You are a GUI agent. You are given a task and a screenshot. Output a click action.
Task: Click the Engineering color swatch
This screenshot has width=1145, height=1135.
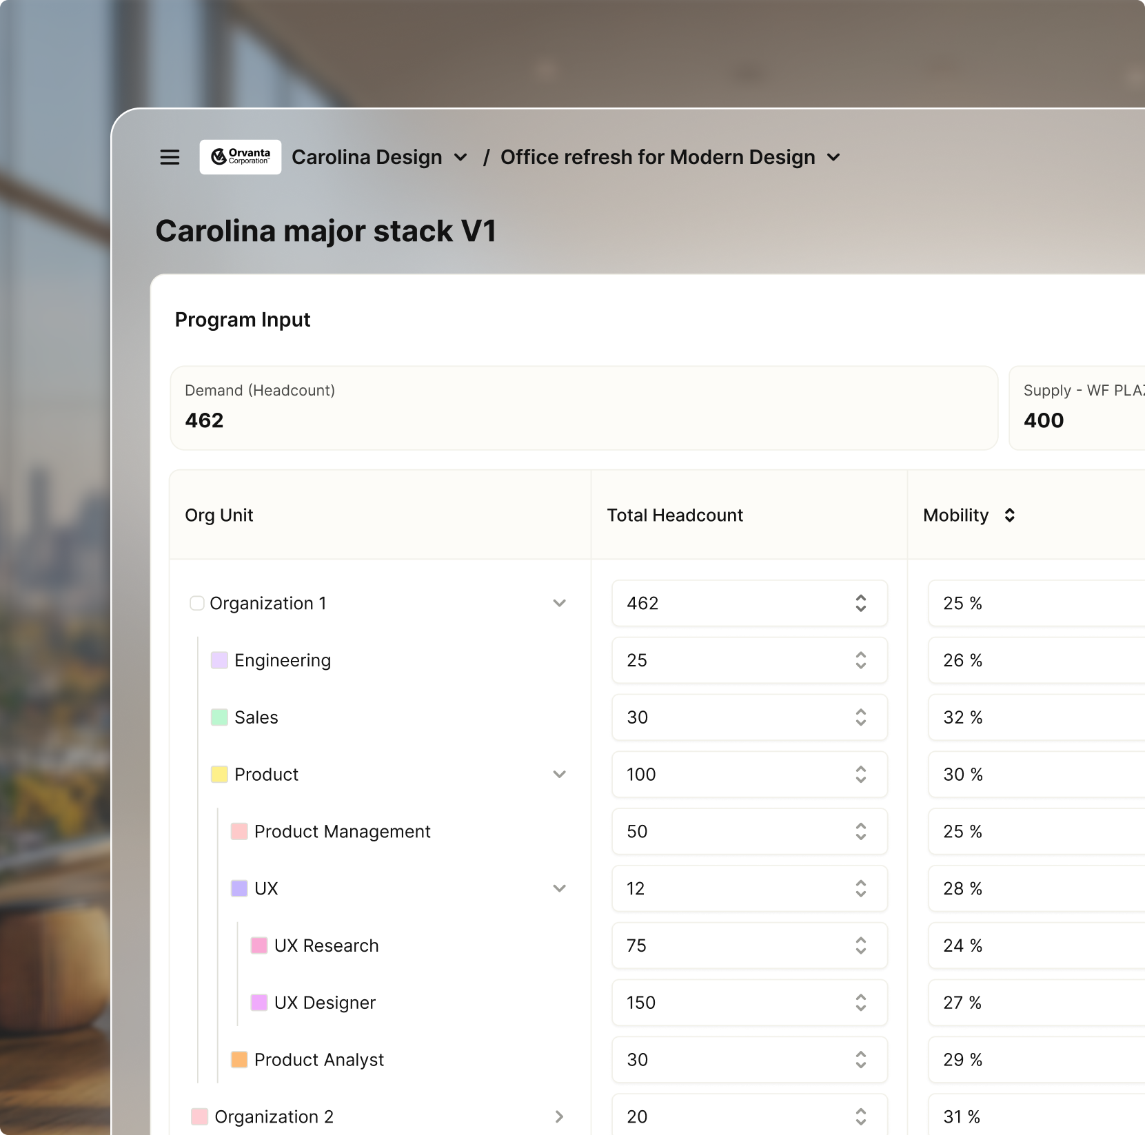click(x=219, y=660)
